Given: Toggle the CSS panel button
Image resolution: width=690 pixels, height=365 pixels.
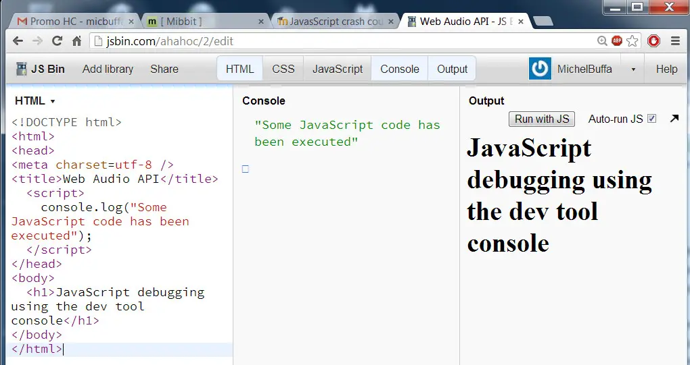Looking at the screenshot, I should 283,69.
